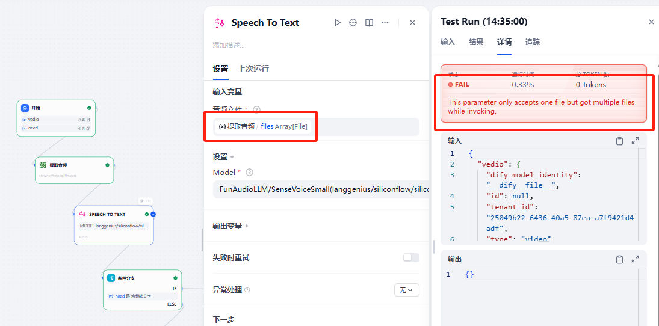Click the Speech To Text panel title

click(x=265, y=23)
